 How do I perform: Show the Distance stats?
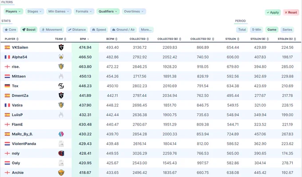[77, 30]
